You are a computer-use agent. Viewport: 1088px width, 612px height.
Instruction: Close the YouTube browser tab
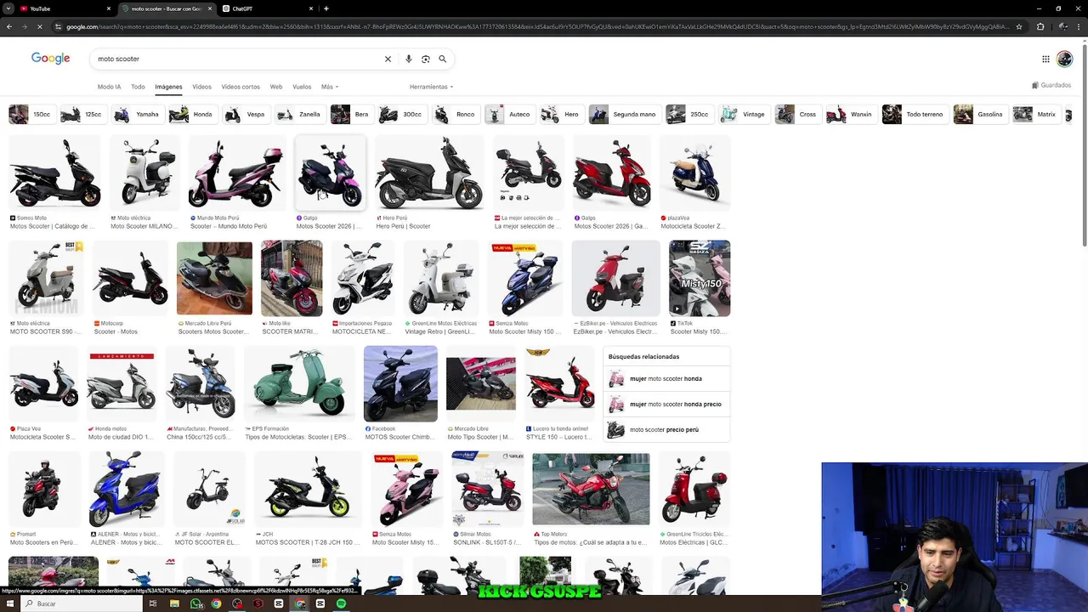109,8
